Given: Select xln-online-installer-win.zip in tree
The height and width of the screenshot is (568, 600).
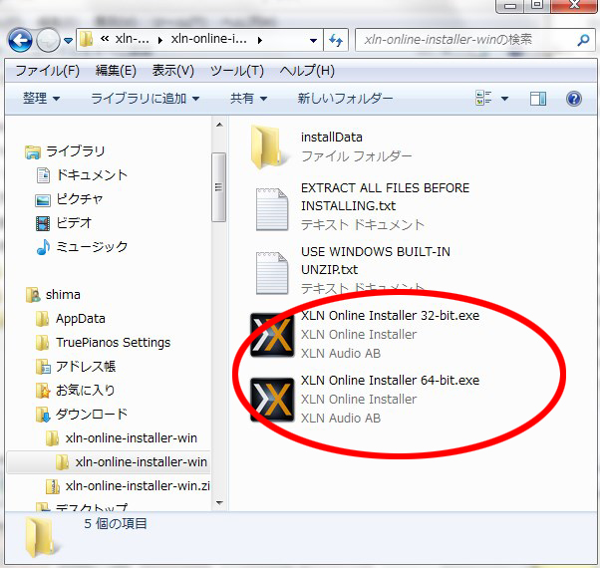Looking at the screenshot, I should tap(138, 485).
